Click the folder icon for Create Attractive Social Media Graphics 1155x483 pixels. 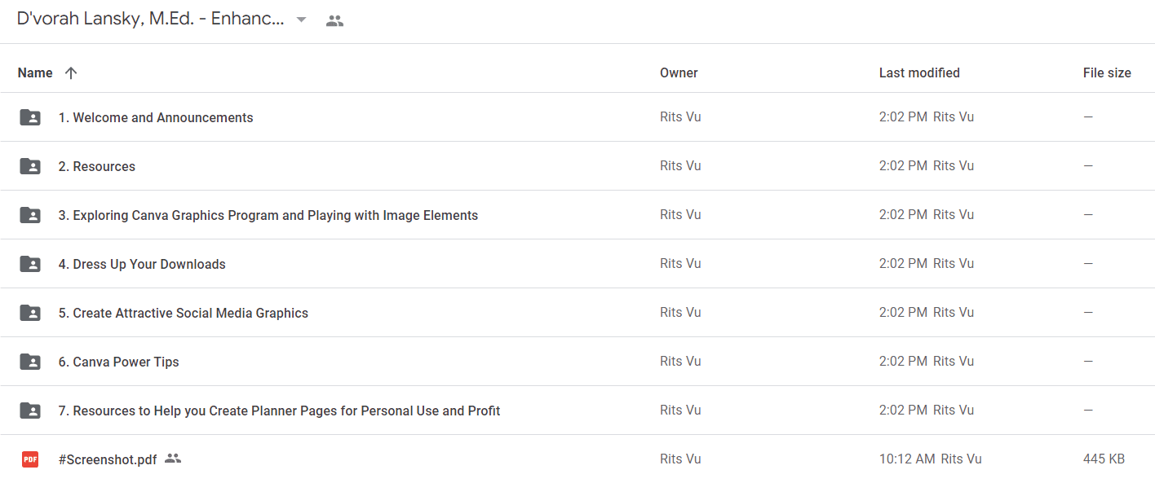(x=30, y=313)
